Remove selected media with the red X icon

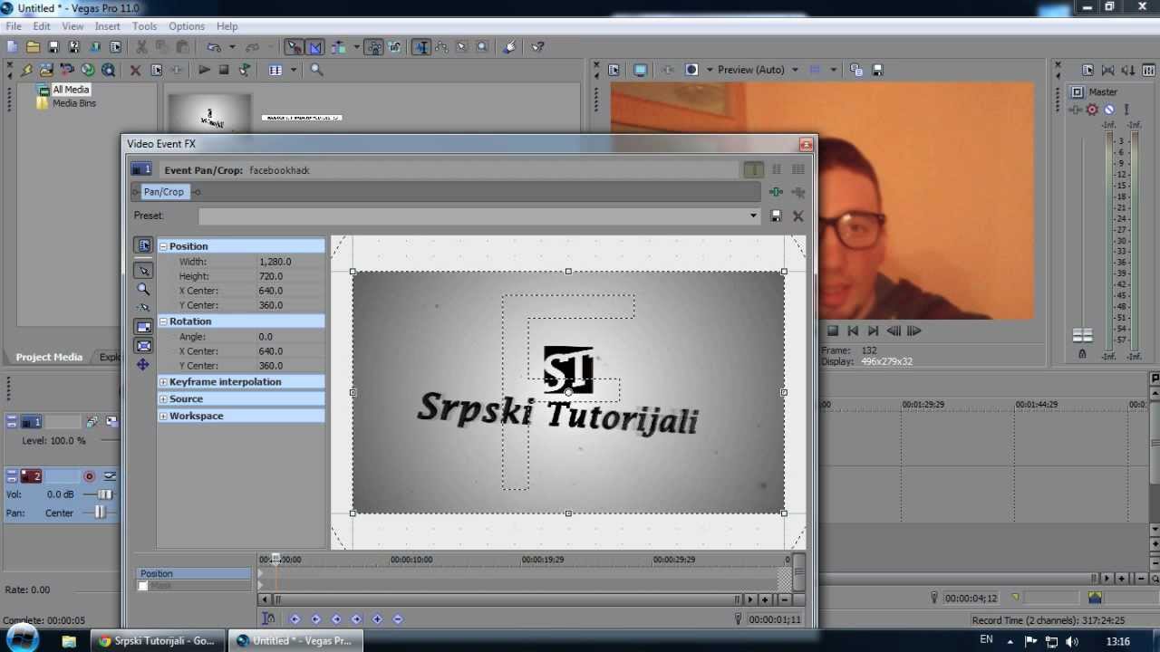coord(135,70)
